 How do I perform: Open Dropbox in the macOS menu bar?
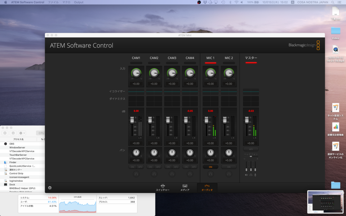(205, 2)
